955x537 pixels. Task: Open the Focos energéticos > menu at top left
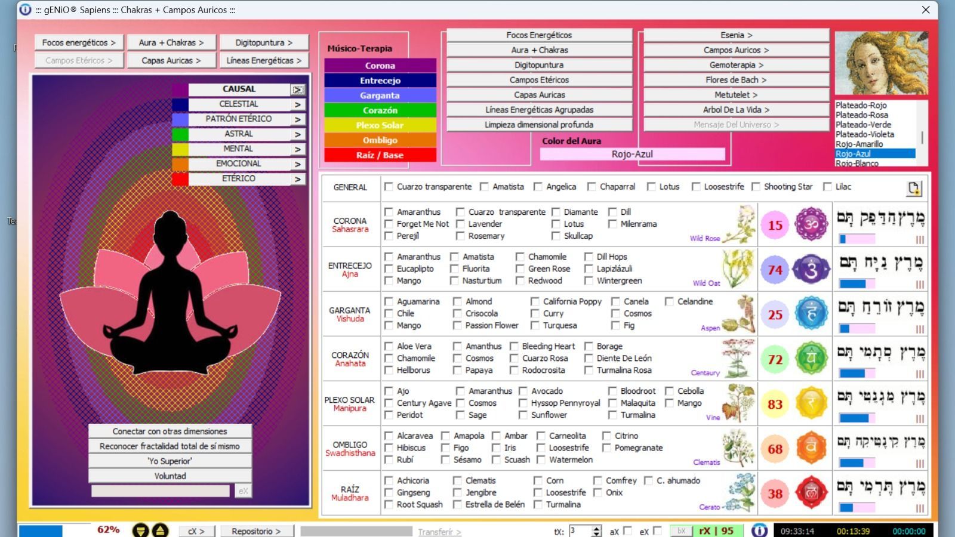coord(79,42)
